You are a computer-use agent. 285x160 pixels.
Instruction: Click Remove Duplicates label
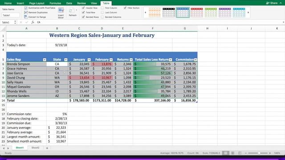(38, 12)
